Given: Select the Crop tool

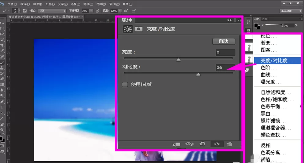Looking at the screenshot, I should (x=2, y=45).
